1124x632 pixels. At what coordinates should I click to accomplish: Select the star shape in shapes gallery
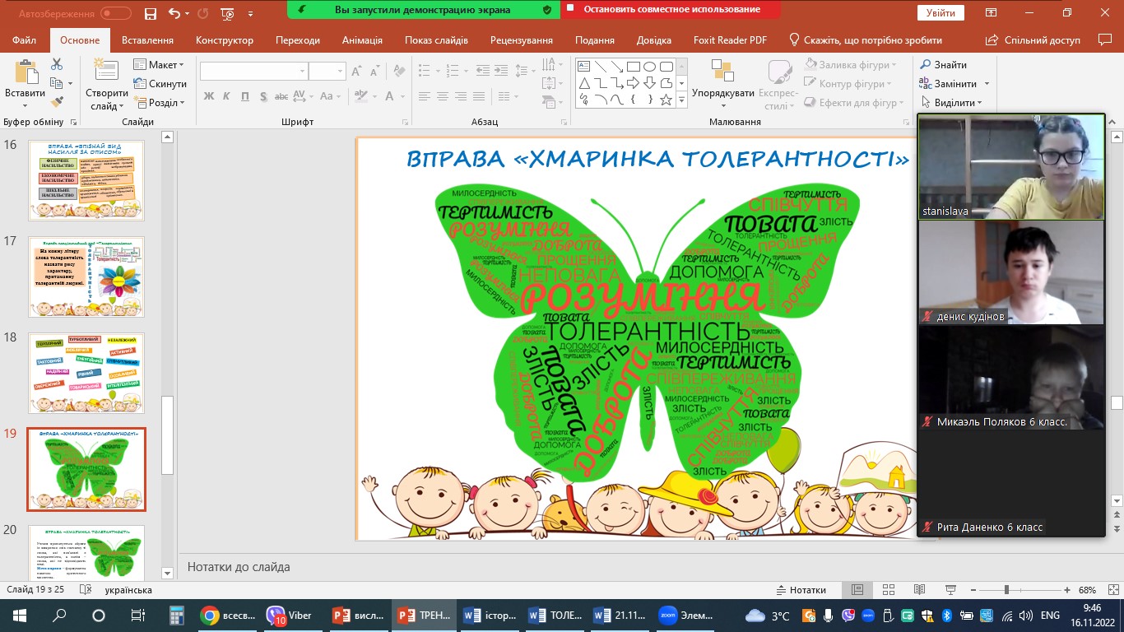point(666,100)
